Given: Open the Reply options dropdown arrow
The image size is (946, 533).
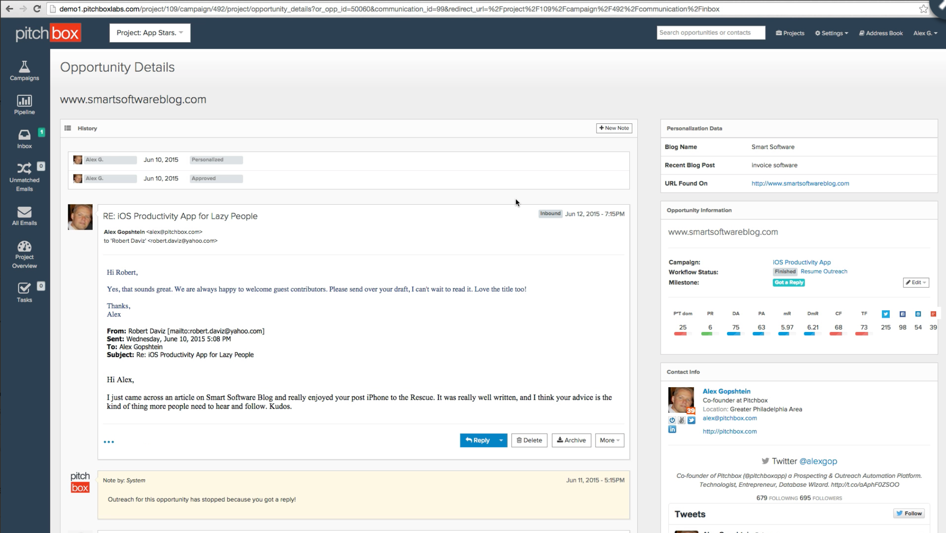Looking at the screenshot, I should point(501,440).
